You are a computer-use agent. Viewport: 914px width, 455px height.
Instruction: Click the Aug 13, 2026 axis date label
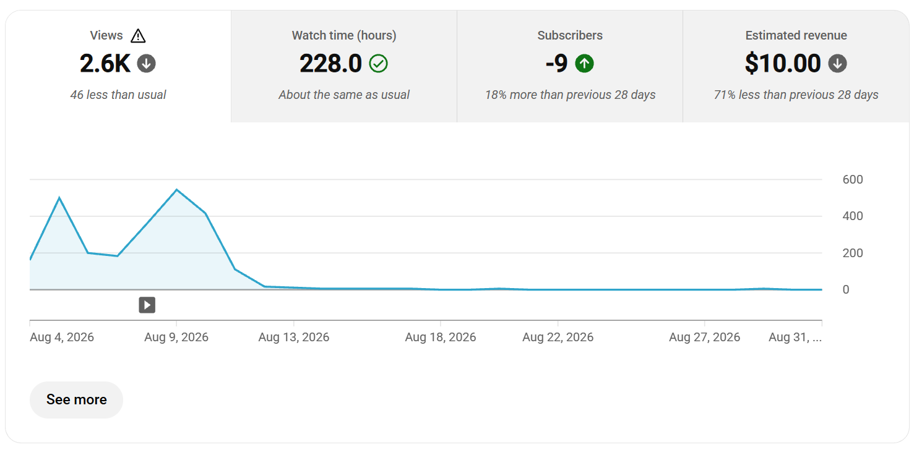coord(294,337)
